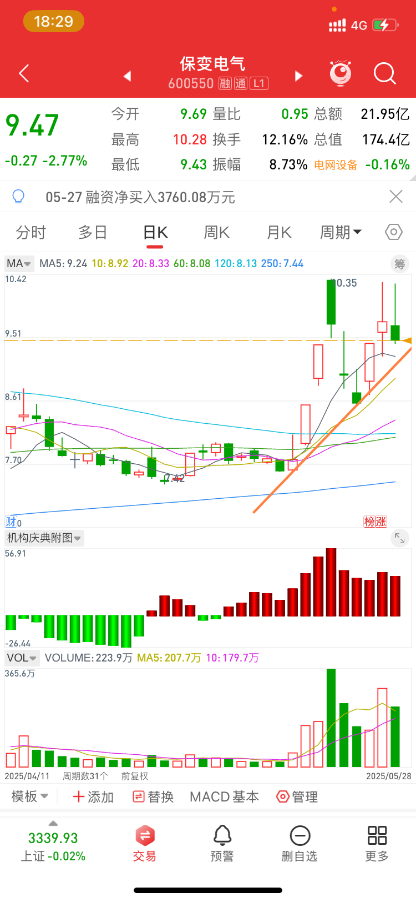
Task: Tap the VOLUME: 223.9万 readout
Action: click(x=88, y=658)
